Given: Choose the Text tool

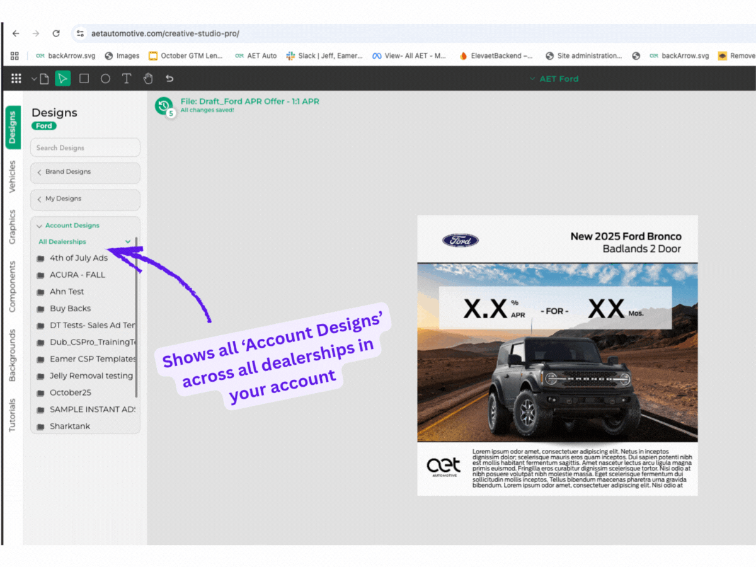Looking at the screenshot, I should tap(126, 78).
